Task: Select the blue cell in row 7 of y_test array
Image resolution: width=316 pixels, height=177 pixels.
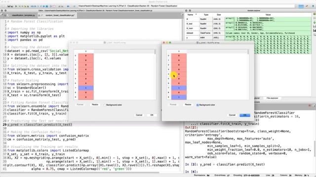Action: tap(86, 88)
